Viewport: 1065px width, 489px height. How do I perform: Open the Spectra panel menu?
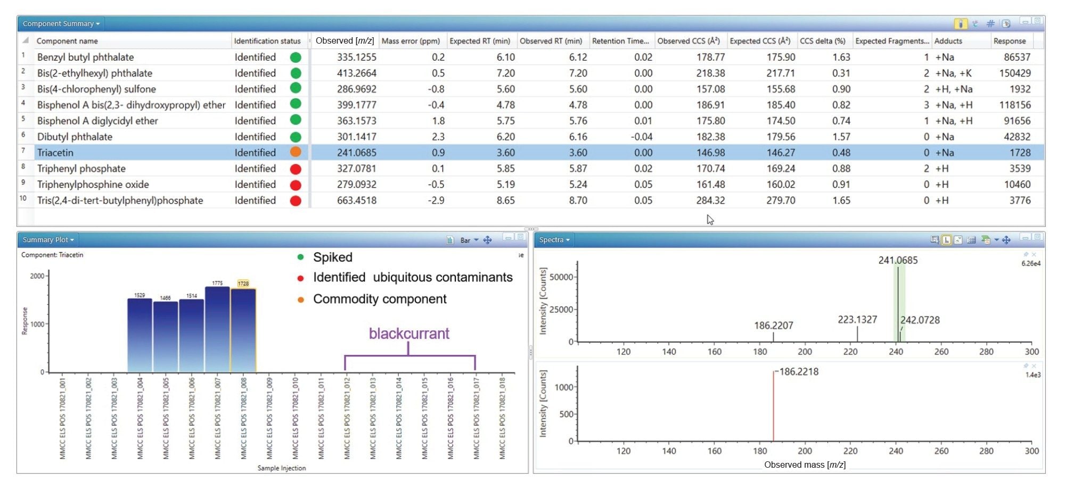(554, 240)
